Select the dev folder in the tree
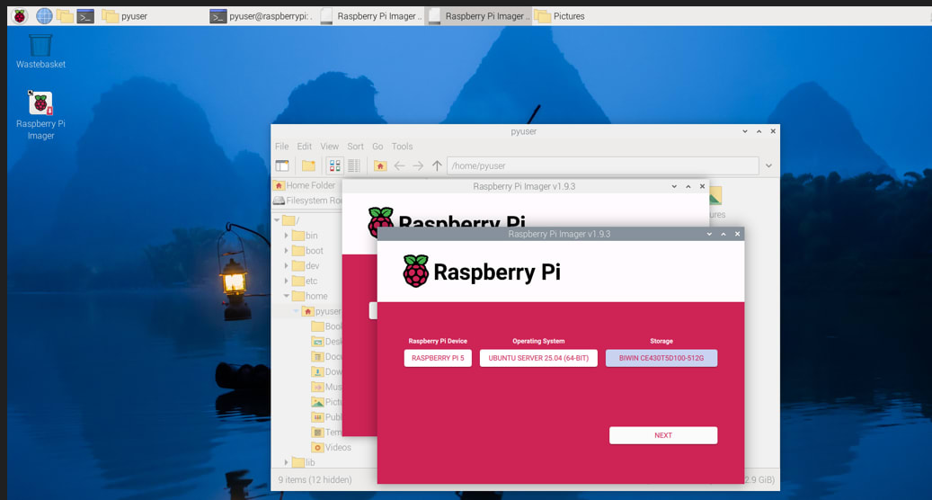The image size is (932, 500). pyautogui.click(x=306, y=266)
